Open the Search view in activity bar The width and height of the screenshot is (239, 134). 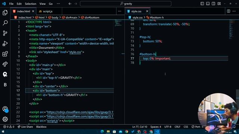pos(5,23)
